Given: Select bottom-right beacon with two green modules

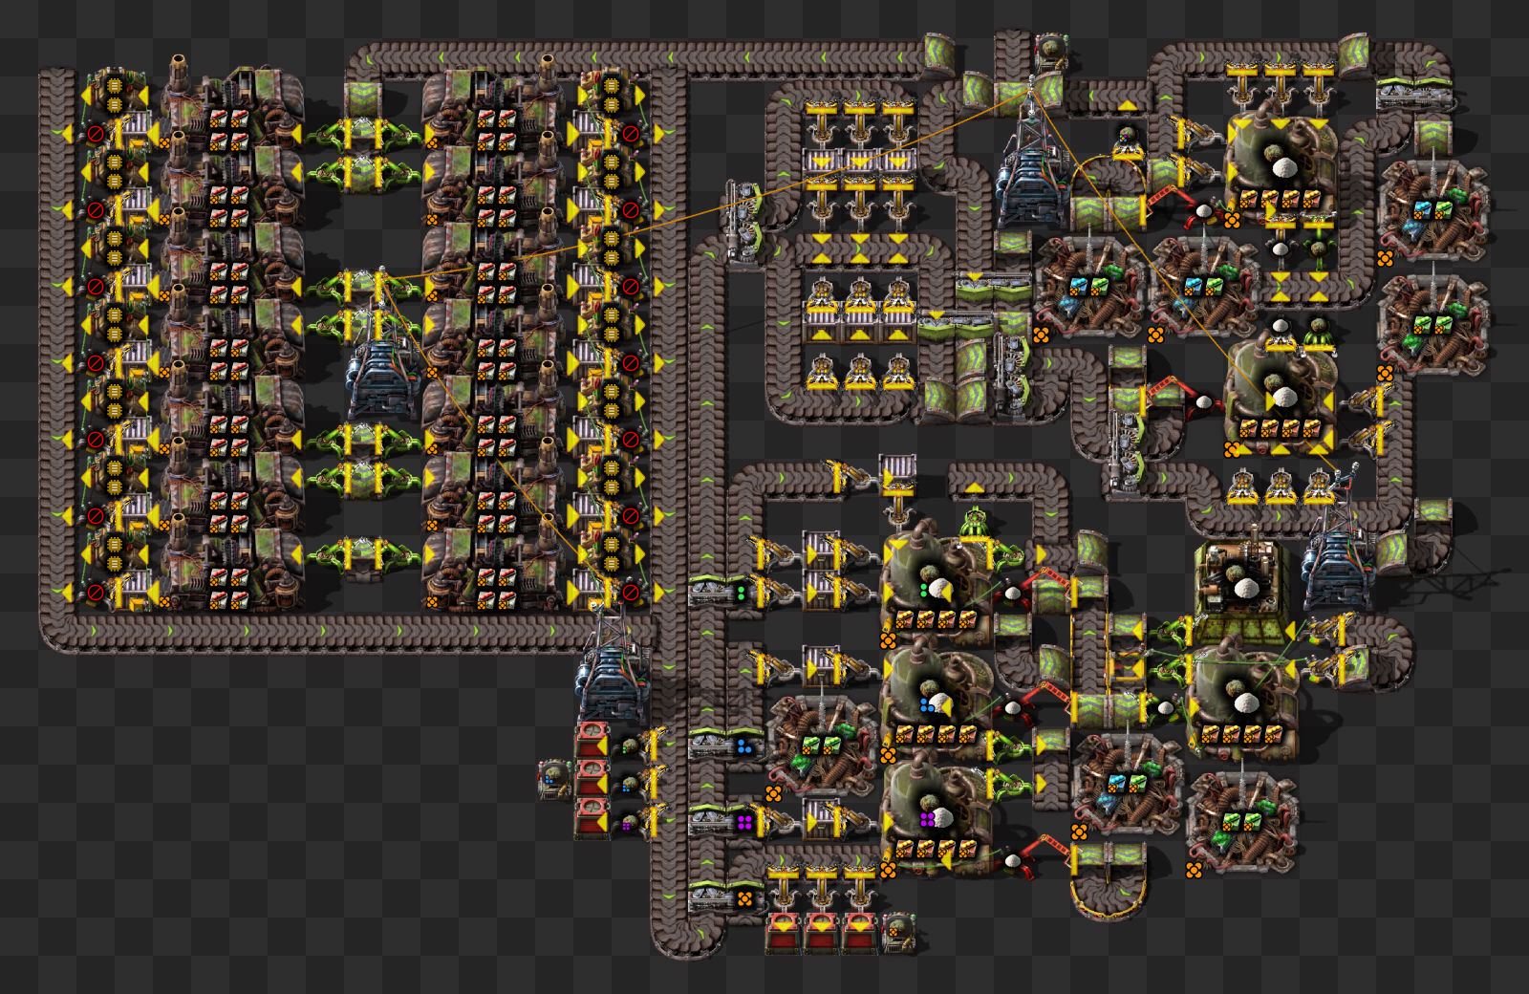Looking at the screenshot, I should 1242,822.
